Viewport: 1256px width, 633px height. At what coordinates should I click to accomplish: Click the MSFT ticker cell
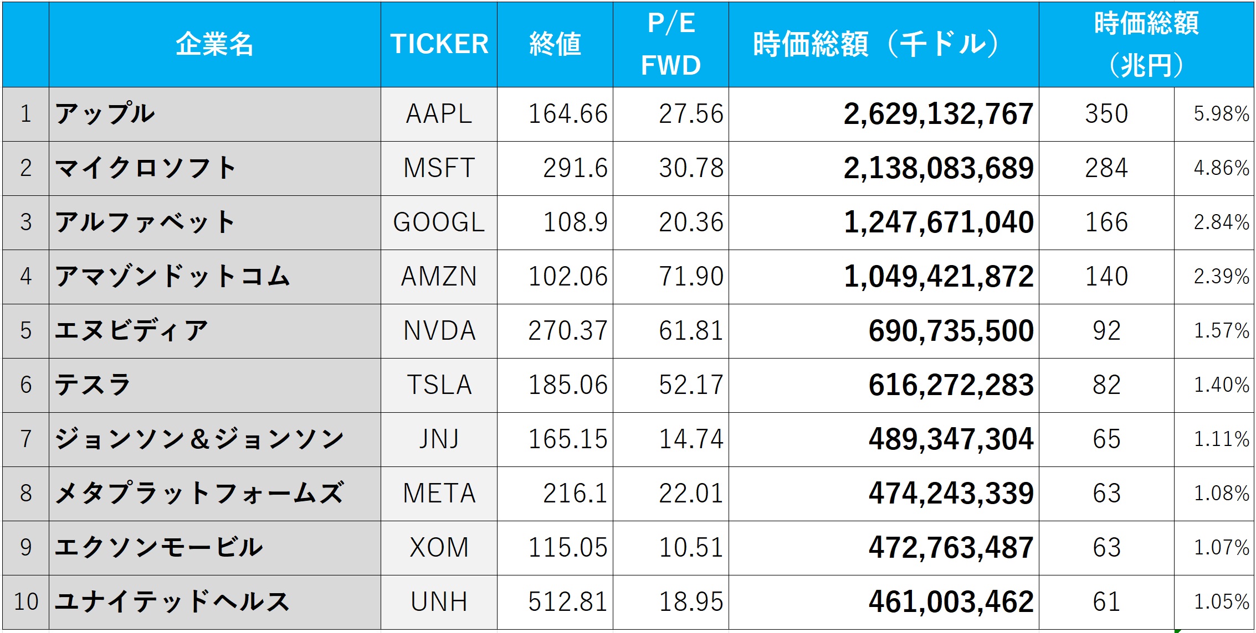(439, 168)
